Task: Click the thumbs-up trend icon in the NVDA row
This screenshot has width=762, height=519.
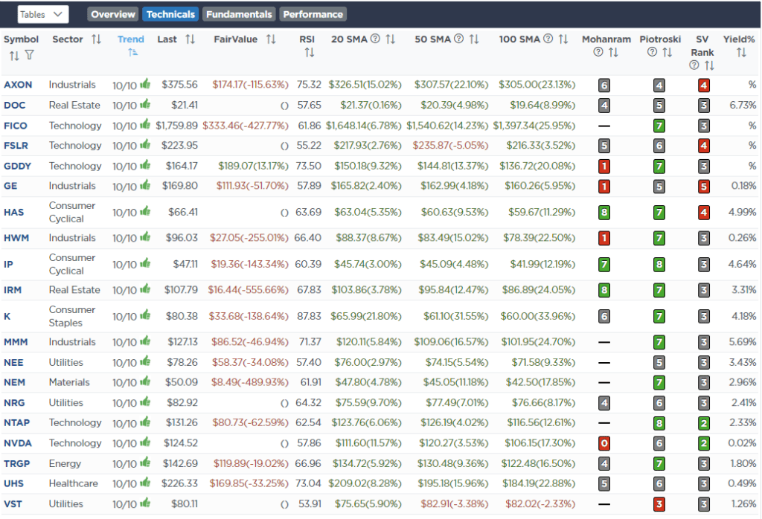Action: (x=144, y=442)
